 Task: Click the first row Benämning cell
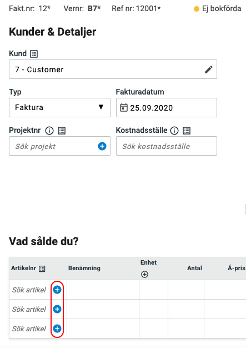point(103,290)
